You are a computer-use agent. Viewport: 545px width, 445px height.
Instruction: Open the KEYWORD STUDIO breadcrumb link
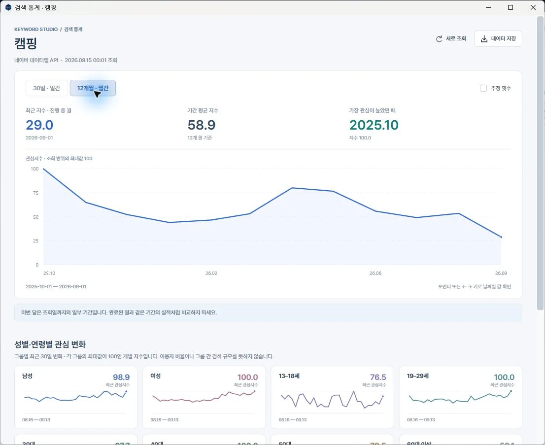(36, 30)
